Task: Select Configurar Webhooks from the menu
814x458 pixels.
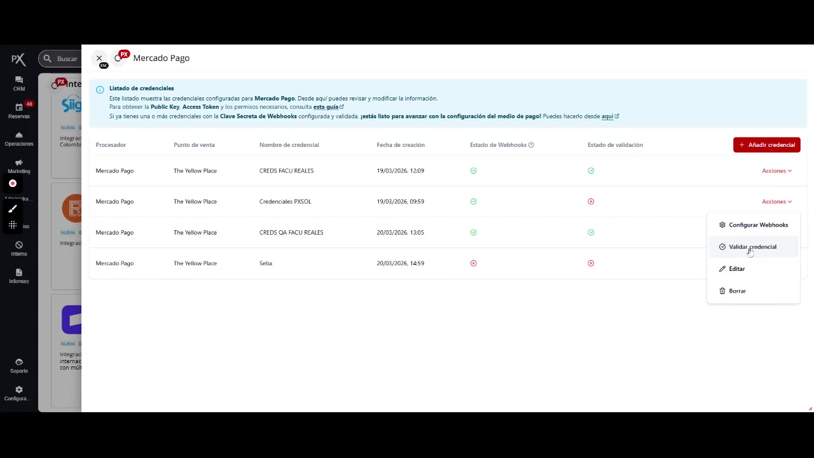Action: click(757, 225)
